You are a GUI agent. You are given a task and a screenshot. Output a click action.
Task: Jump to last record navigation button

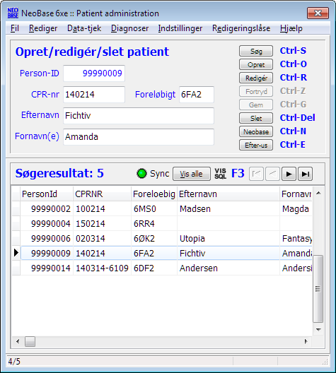[x=306, y=174]
